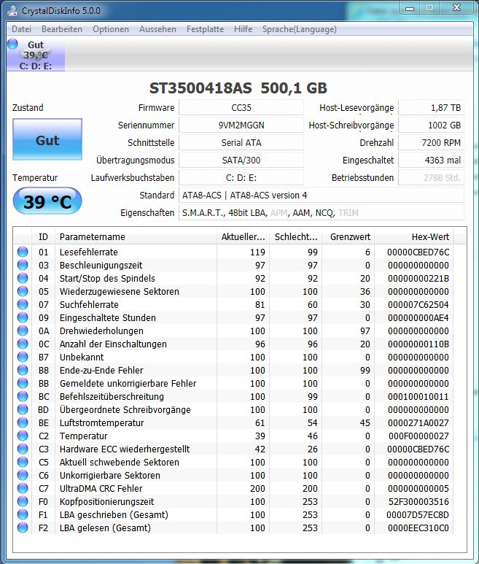
Task: Click the blue status orb in disk tab
Action: [12, 44]
